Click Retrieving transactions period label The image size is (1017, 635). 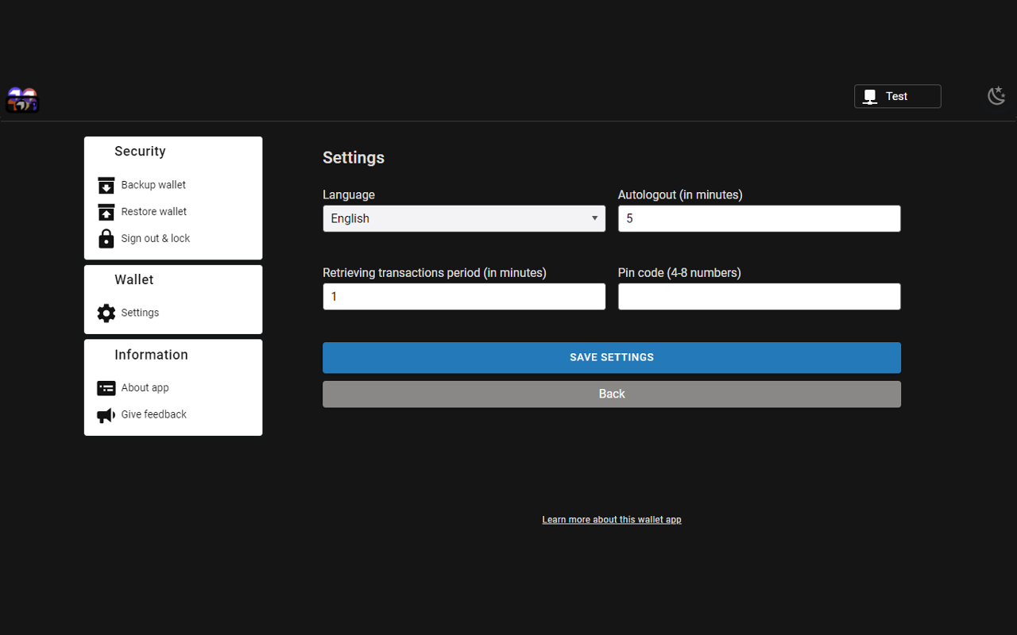[435, 272]
